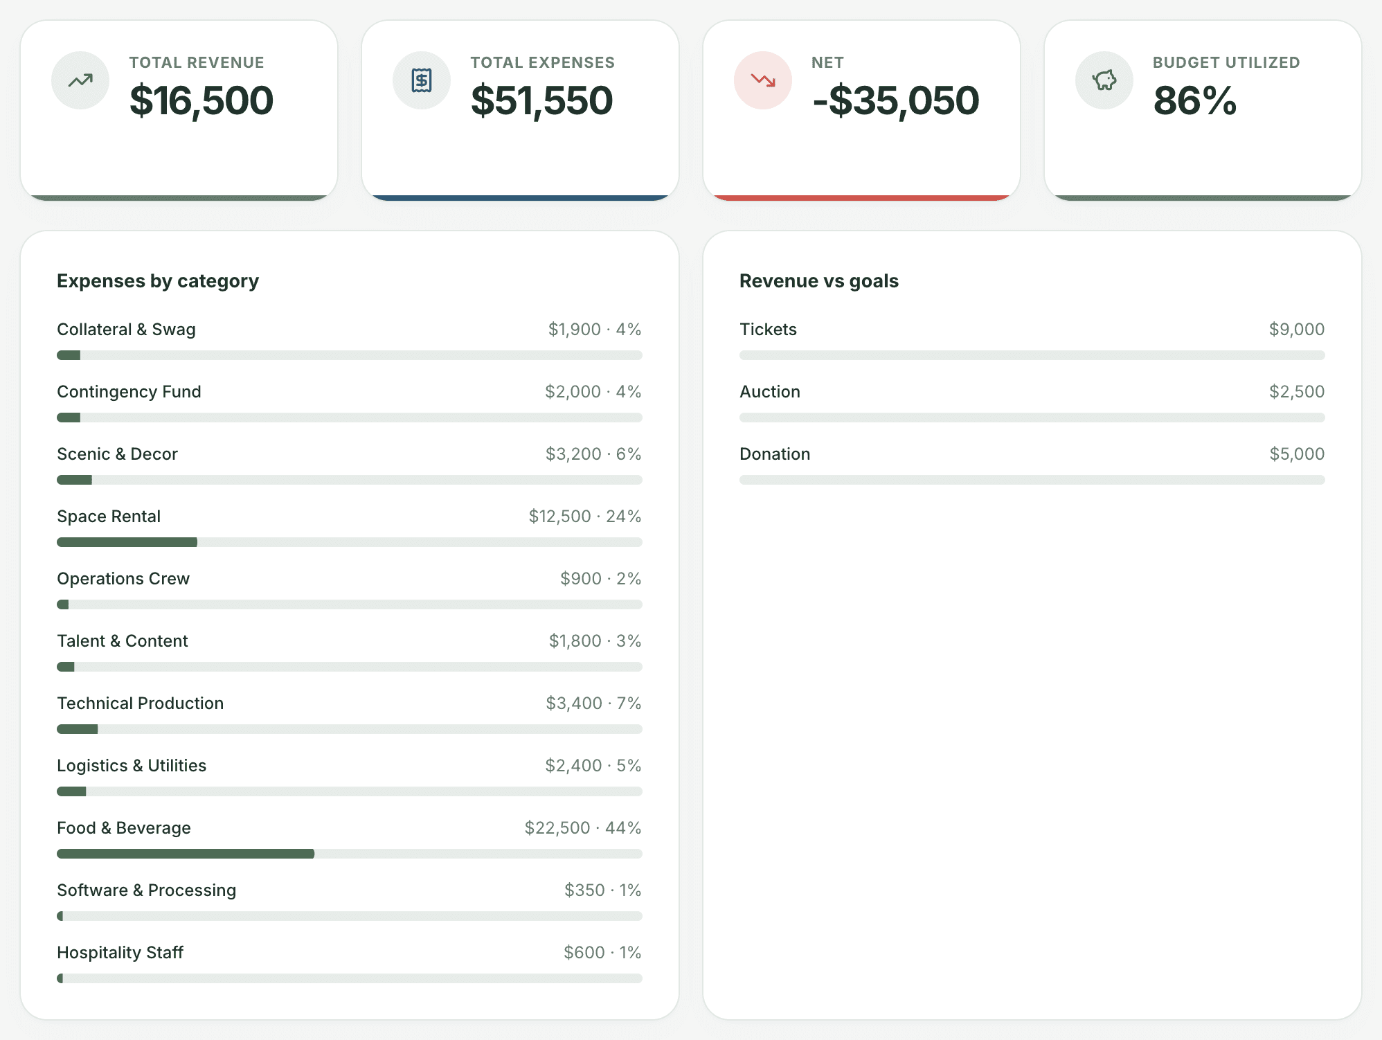Click the Net trending-down red icon
Viewport: 1382px width, 1040px height.
tap(763, 80)
